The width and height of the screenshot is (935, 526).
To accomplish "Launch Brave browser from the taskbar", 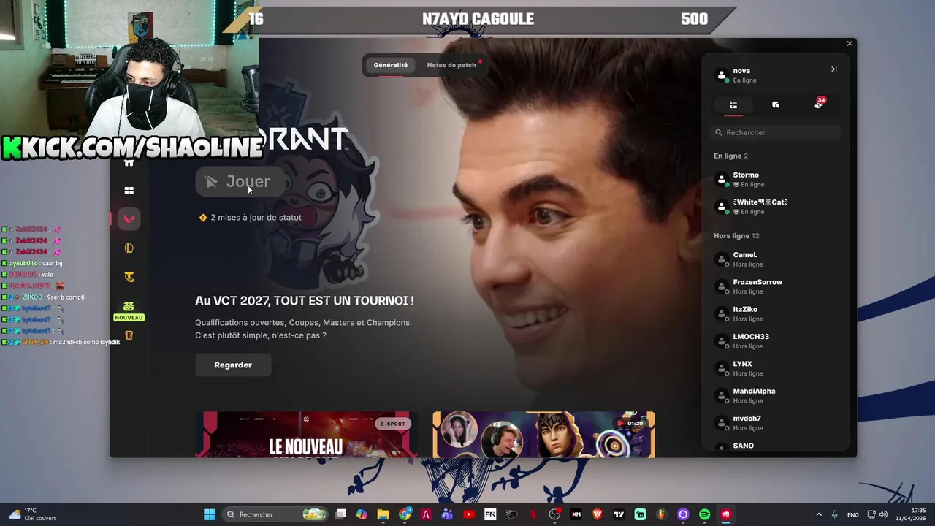I will 598,514.
